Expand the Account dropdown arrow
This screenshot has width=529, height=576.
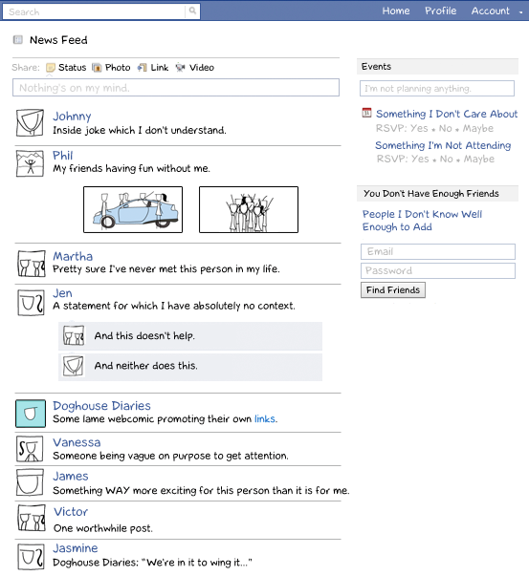[521, 12]
